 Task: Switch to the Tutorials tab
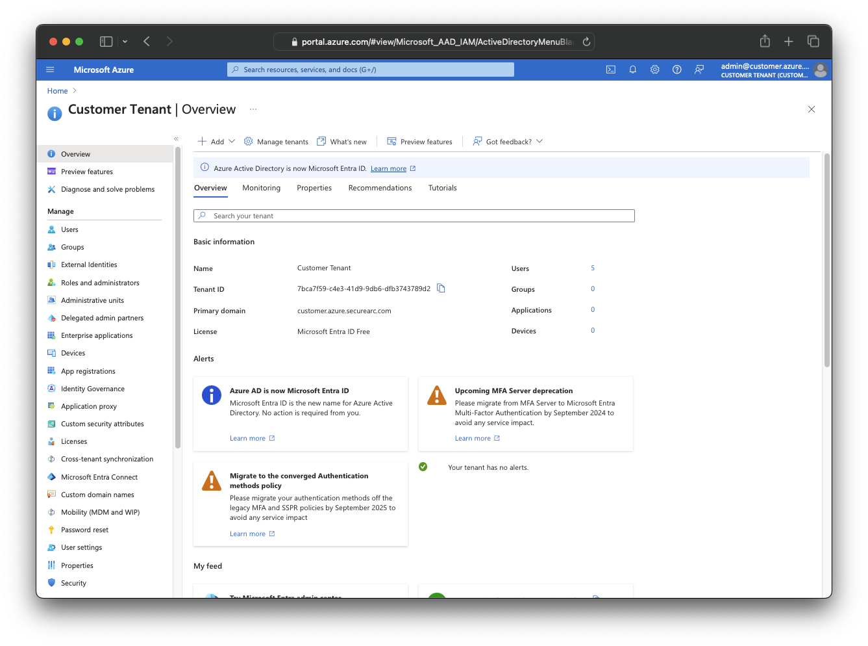tap(443, 188)
